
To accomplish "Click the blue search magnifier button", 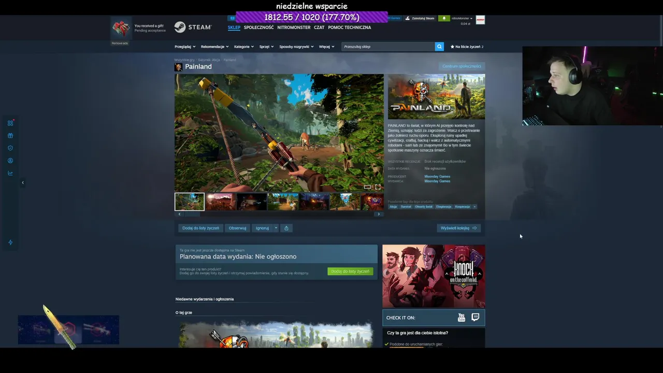I will coord(439,47).
